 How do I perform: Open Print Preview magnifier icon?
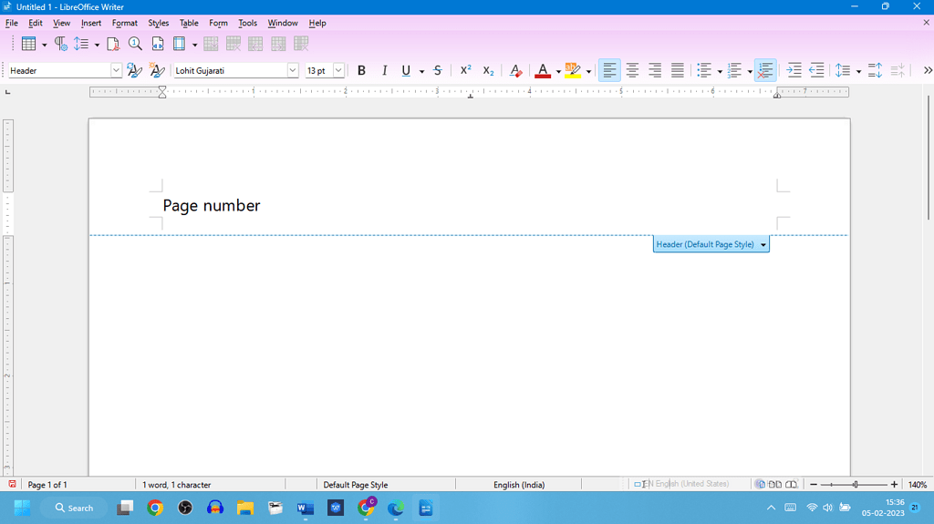[135, 44]
